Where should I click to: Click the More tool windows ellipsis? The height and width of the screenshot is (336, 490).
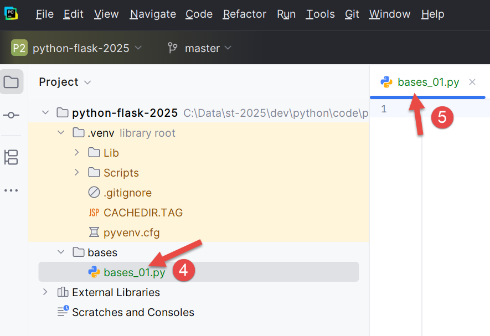point(11,190)
